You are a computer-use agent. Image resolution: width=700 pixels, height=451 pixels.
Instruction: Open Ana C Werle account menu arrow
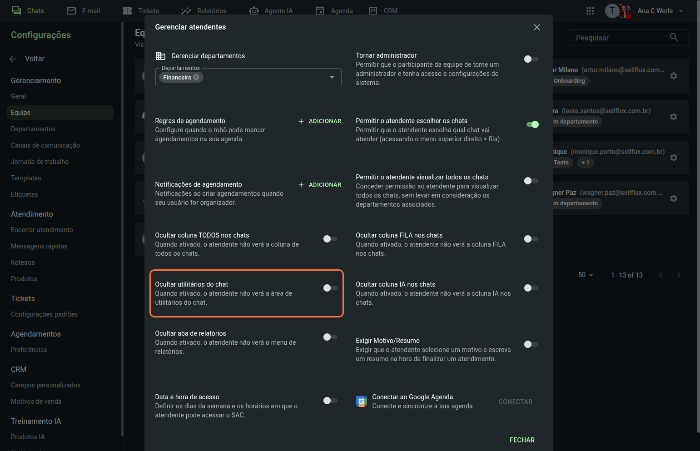tap(681, 11)
